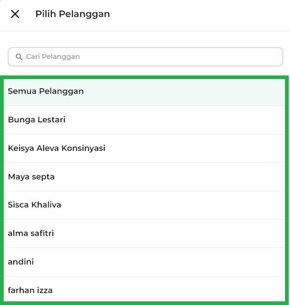
Task: Select Semua Pelanggan option
Action: [x=46, y=91]
